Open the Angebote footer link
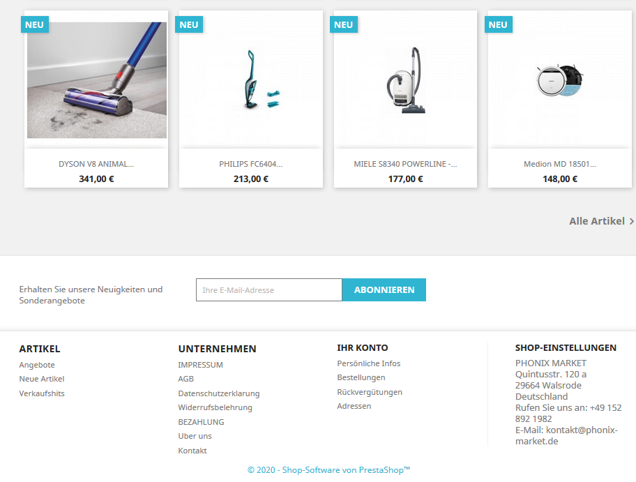The width and height of the screenshot is (636, 482). coord(37,365)
